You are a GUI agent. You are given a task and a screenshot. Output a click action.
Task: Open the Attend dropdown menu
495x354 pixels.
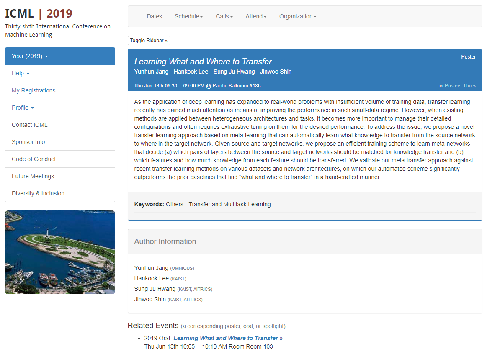(x=256, y=16)
